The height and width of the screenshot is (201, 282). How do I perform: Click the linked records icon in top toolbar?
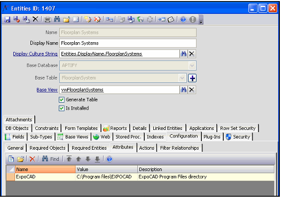coord(109,19)
